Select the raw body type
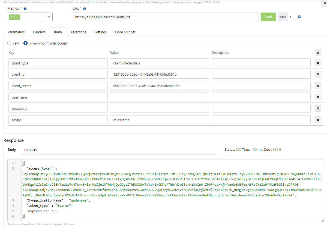Image resolution: width=327 pixels, height=228 pixels. [9, 43]
